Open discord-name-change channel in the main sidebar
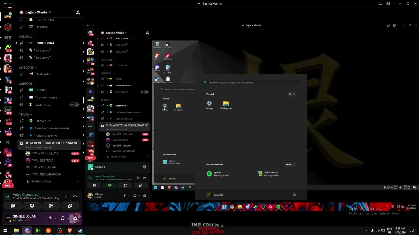The width and height of the screenshot is (419, 235). 49,128
